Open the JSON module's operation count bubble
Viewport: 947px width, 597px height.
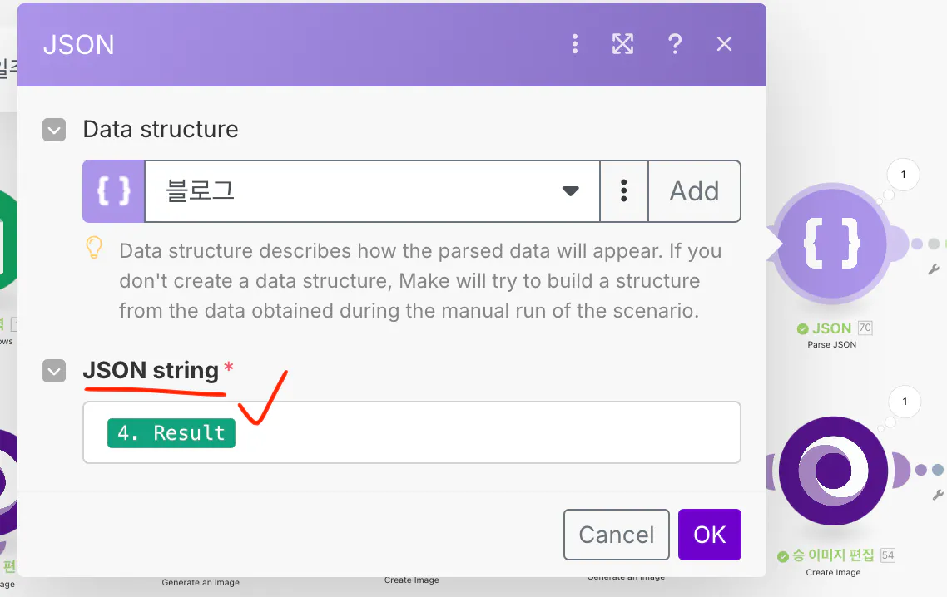903,175
